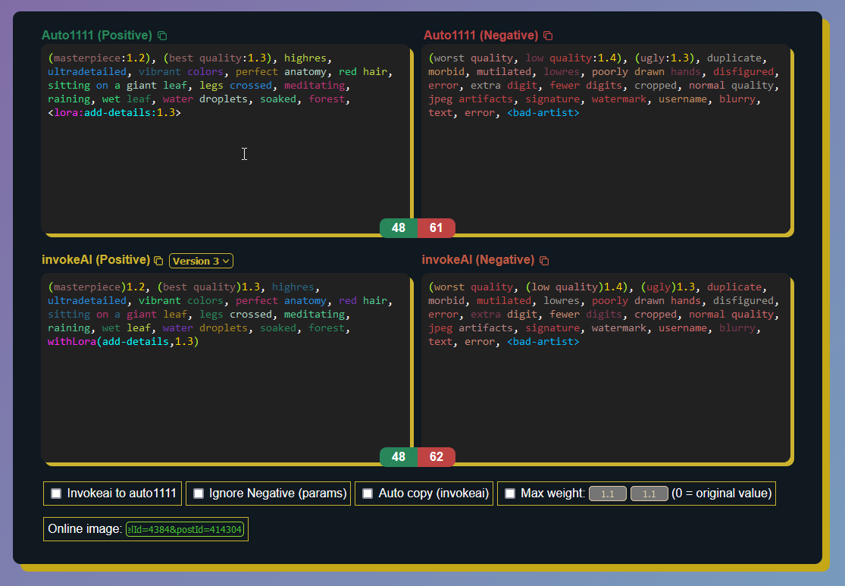Copy the Auto1111 Negative prompt
The height and width of the screenshot is (586, 845).
(x=548, y=36)
